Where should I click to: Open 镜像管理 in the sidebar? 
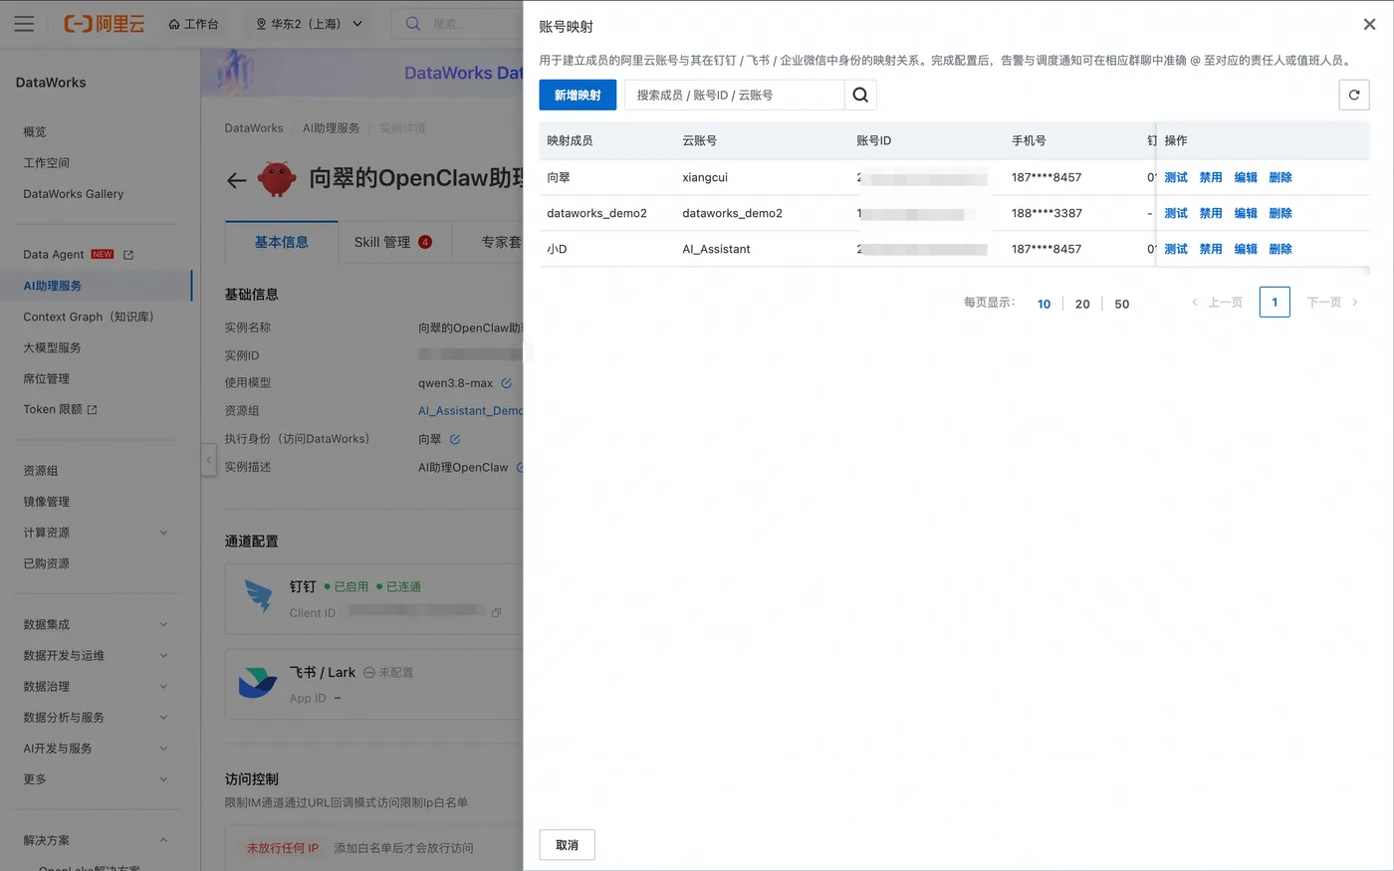click(x=47, y=502)
